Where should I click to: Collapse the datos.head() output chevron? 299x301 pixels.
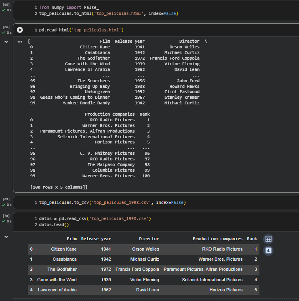coord(6,237)
